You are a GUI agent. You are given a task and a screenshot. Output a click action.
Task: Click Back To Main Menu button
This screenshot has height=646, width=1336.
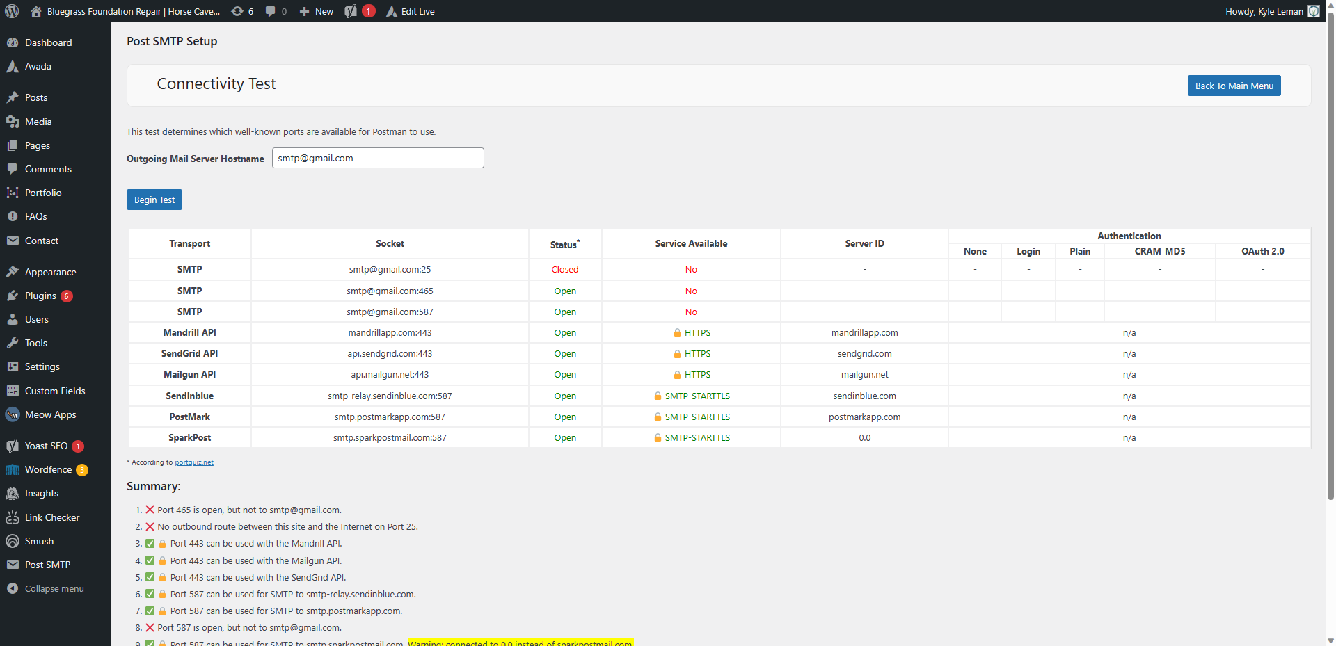1234,86
